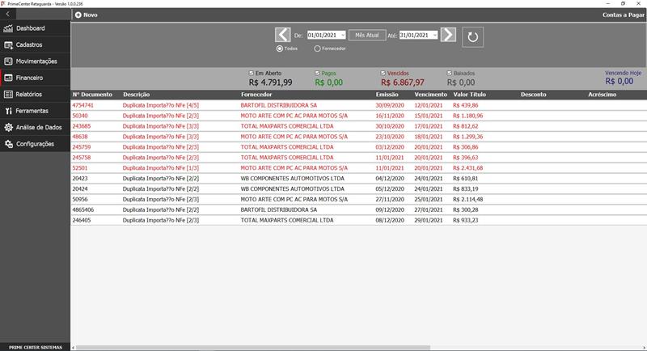Click Vencidos total R$ 6.867,97

(x=403, y=82)
